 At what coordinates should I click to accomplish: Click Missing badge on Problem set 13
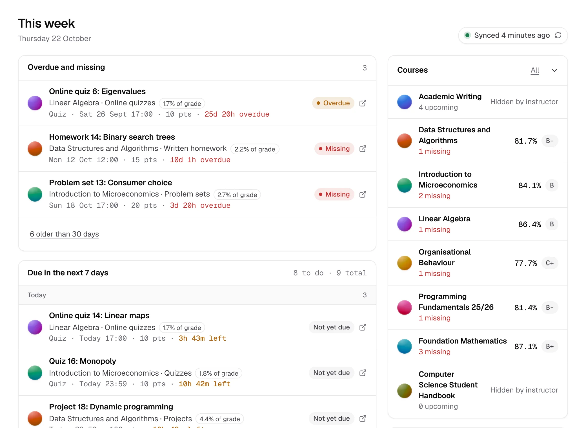click(334, 194)
